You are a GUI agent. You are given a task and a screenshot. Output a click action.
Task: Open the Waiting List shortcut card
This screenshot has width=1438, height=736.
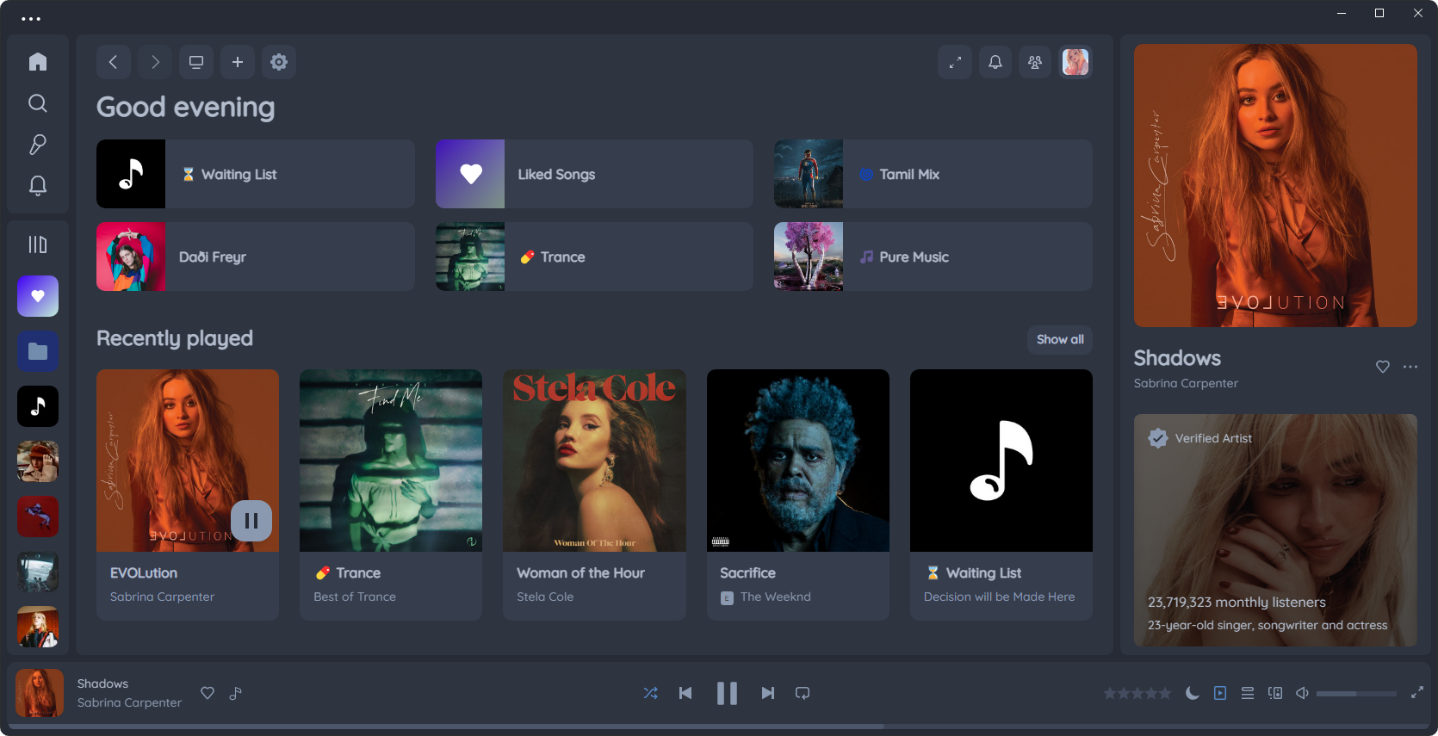point(255,174)
